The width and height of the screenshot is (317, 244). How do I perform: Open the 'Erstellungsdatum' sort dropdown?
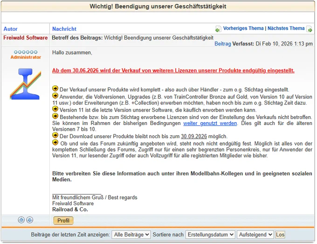(x=210, y=235)
